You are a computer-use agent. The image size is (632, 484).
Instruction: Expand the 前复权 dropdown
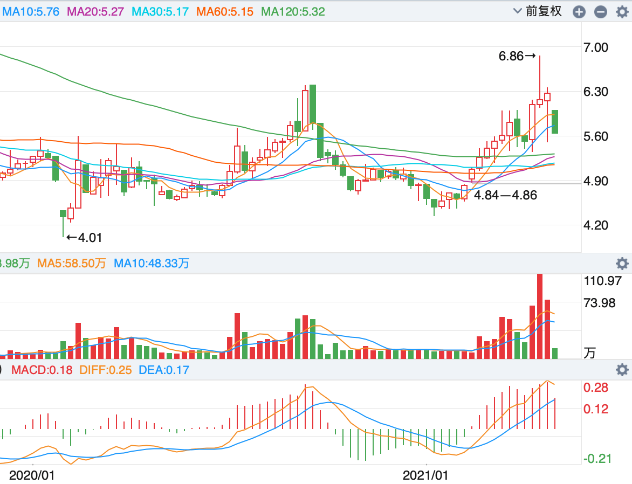[x=538, y=11]
